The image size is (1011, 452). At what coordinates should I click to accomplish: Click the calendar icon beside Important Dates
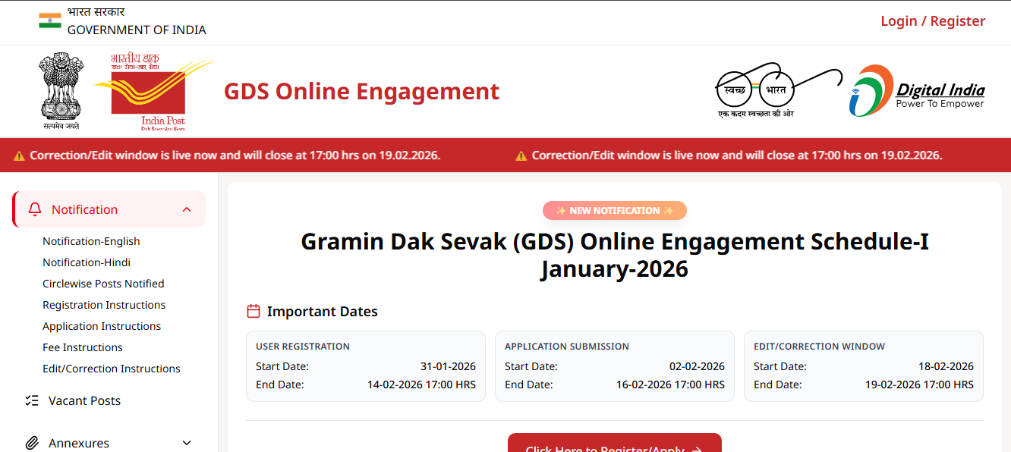pos(252,310)
